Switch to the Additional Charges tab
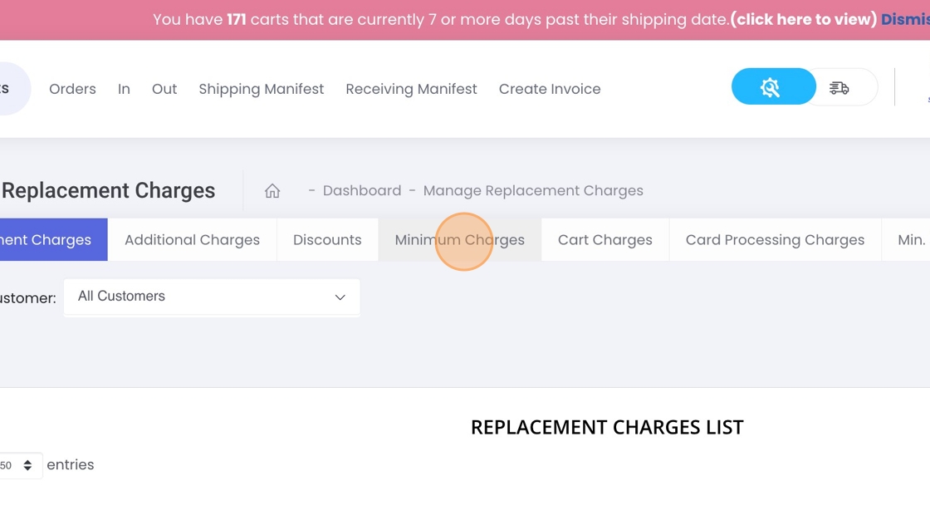 [192, 240]
